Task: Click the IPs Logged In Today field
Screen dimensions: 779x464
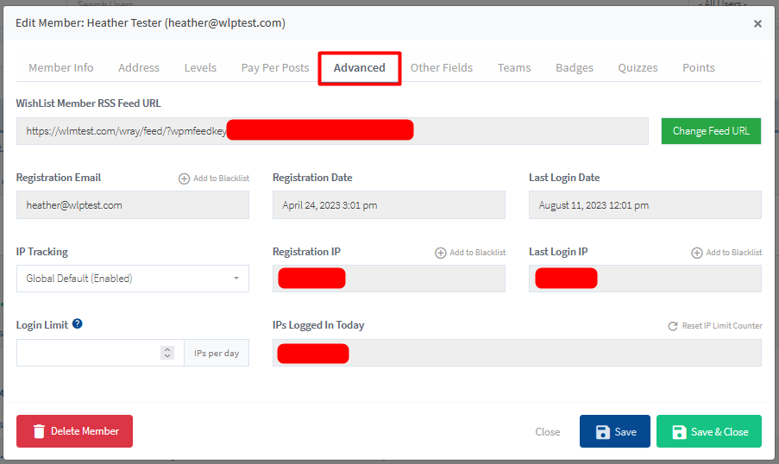Action: point(517,353)
